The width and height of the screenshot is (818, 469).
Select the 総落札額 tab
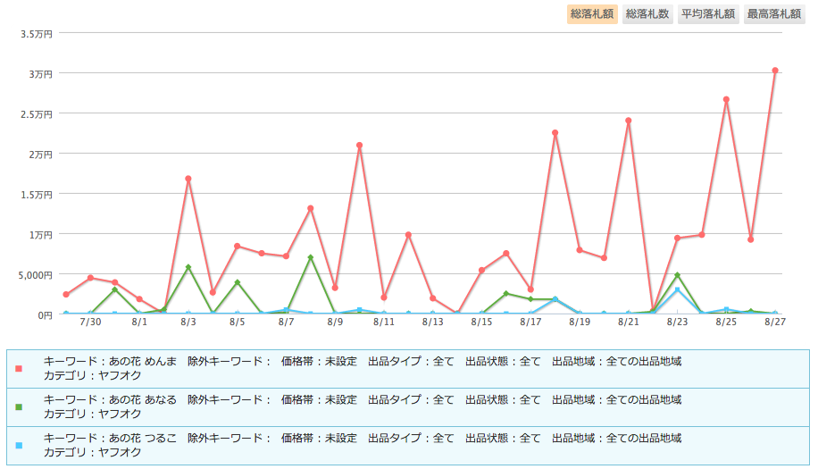pos(592,13)
